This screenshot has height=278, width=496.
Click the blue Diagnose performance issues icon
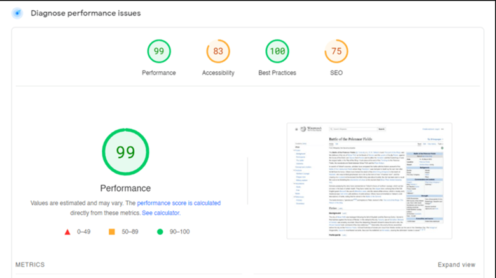point(17,13)
